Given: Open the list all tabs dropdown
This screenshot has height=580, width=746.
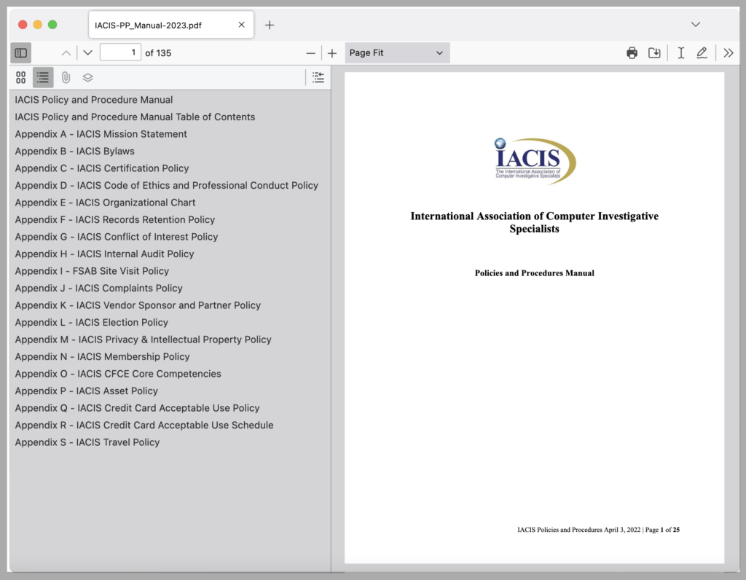Looking at the screenshot, I should (x=696, y=25).
